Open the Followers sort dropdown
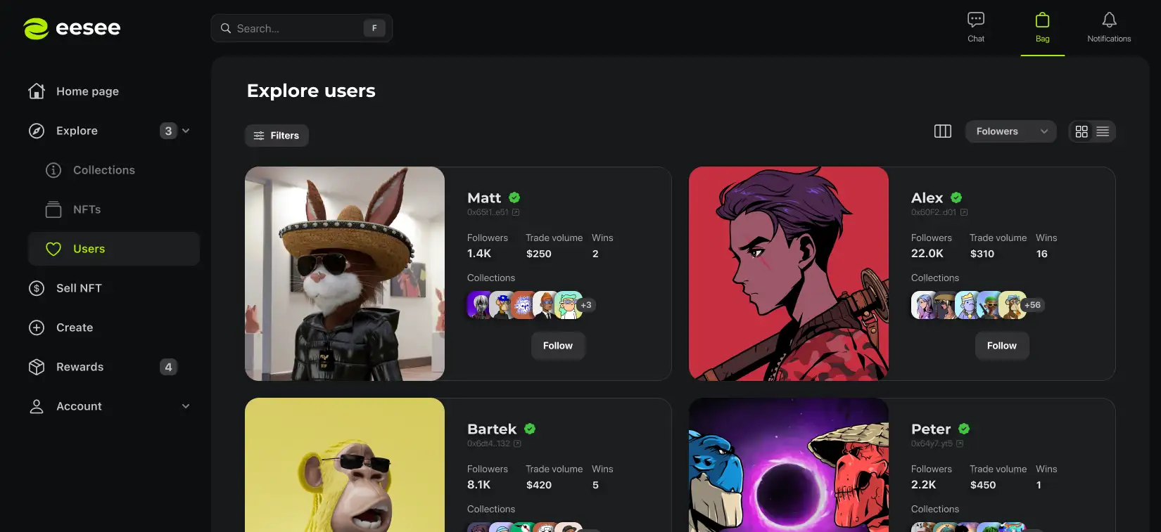 point(1010,131)
